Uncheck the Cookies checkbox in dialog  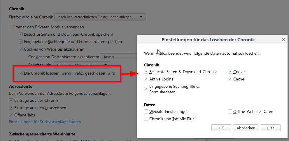click(230, 72)
